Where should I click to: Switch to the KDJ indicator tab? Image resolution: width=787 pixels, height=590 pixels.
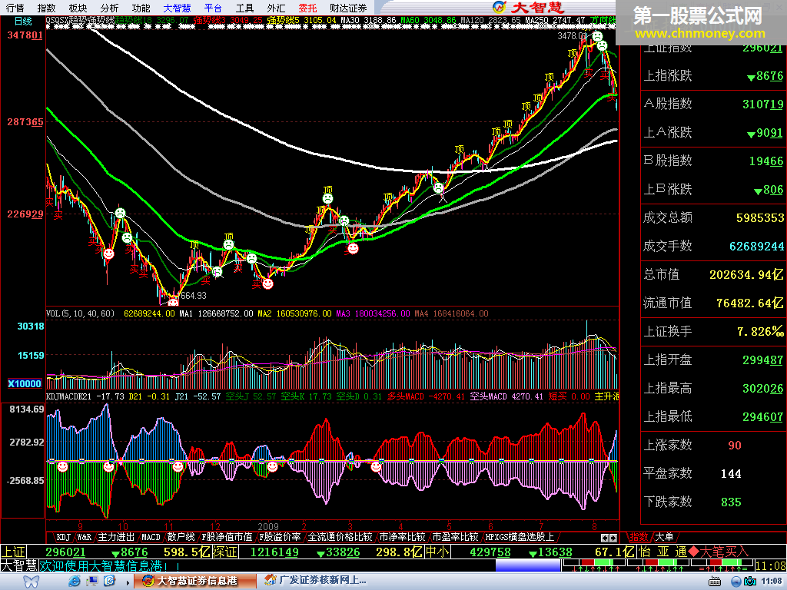(63, 537)
